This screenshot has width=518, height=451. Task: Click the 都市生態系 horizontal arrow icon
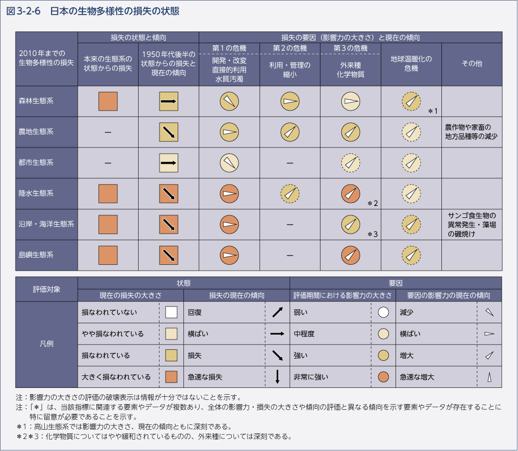pos(169,163)
